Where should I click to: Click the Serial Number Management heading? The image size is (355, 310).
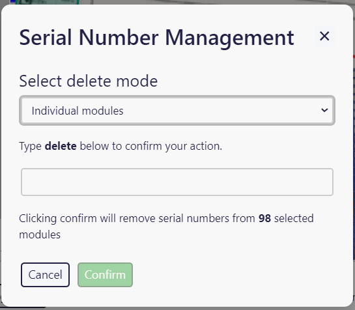157,38
